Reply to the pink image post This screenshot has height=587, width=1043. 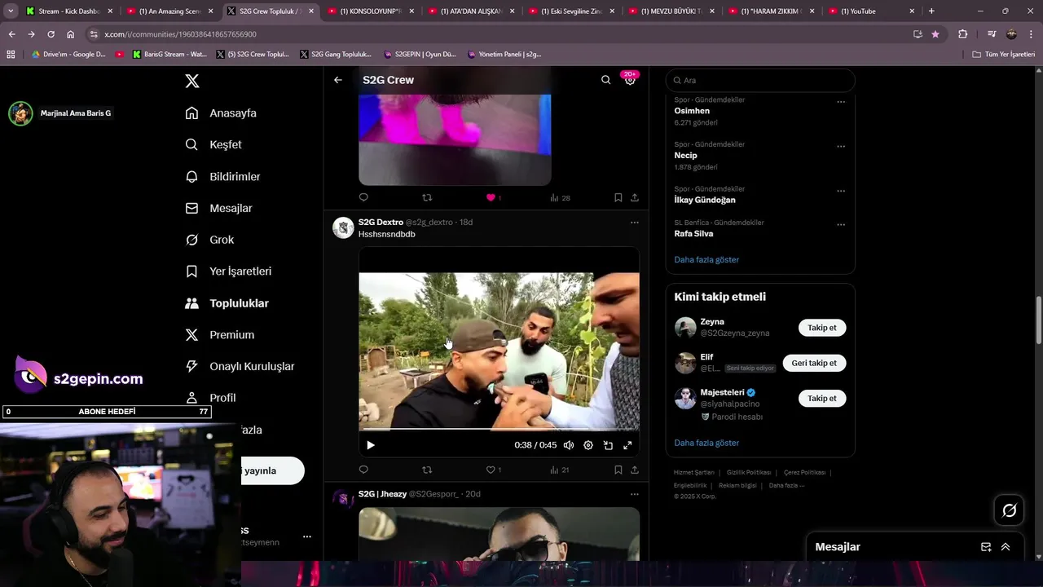(363, 197)
